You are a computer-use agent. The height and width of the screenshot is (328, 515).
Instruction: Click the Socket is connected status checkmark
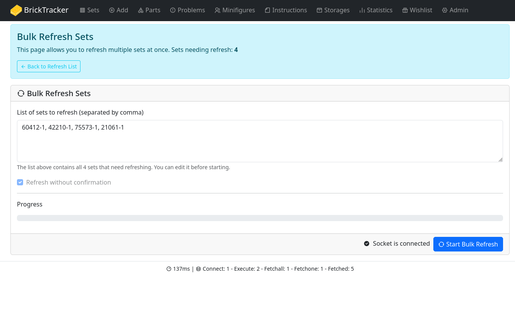(x=367, y=244)
